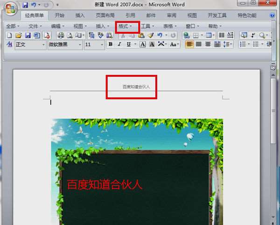Click the Office button orb
This screenshot has width=280, height=225.
tap(10, 8)
